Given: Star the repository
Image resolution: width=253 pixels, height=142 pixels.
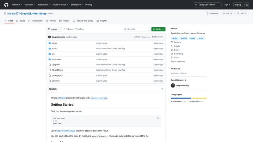Looking at the screenshot, I should click(x=242, y=13).
